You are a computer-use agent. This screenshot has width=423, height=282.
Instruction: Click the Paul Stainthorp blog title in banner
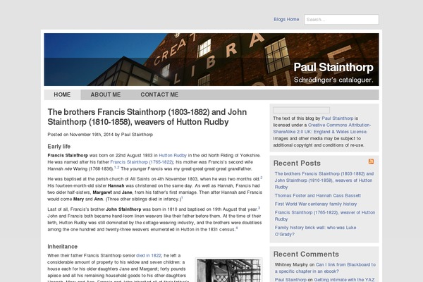pos(333,67)
